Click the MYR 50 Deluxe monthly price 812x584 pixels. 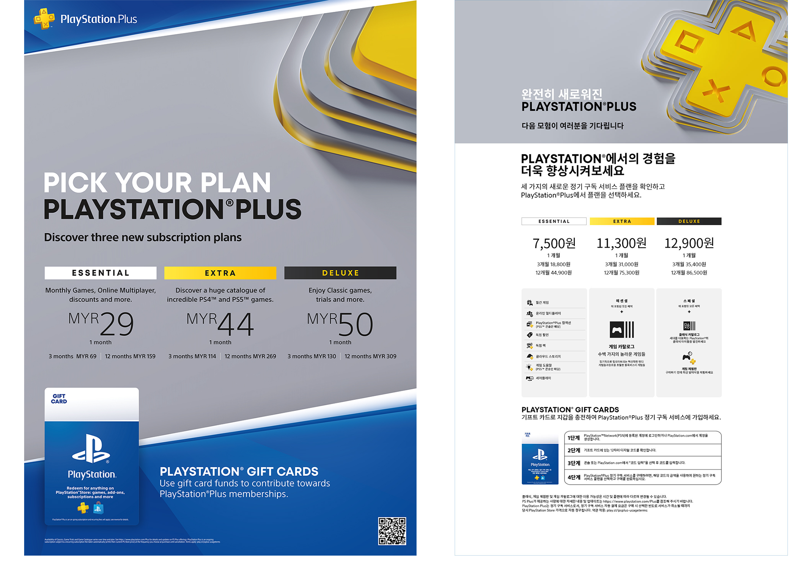340,325
